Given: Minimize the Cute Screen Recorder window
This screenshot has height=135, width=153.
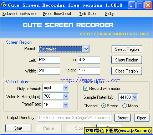Looking at the screenshot, I should pyautogui.click(x=132, y=5).
